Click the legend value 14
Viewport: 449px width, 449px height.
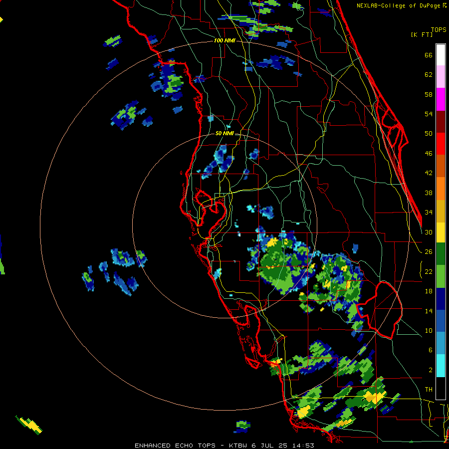429,311
